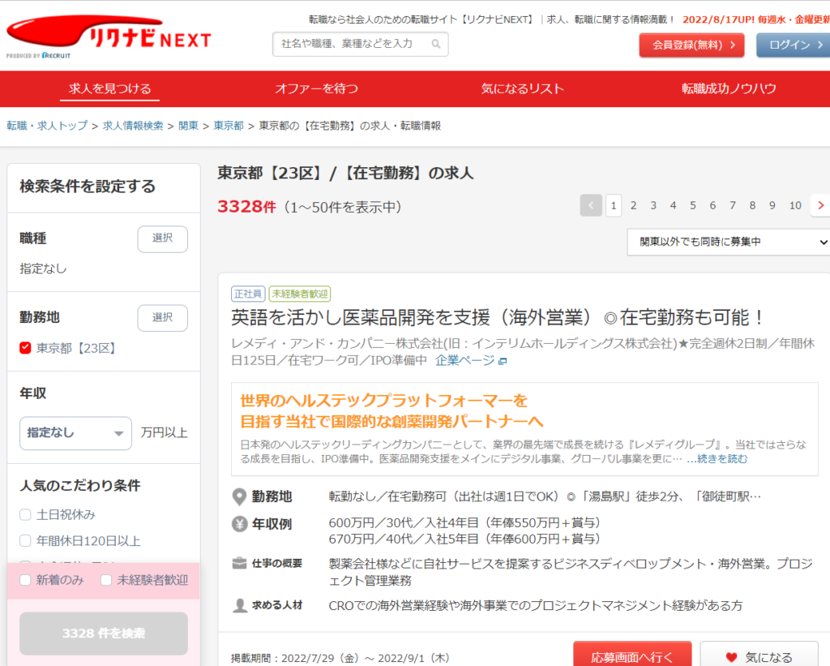The image size is (830, 666).
Task: Go to results page 6
Action: [712, 205]
